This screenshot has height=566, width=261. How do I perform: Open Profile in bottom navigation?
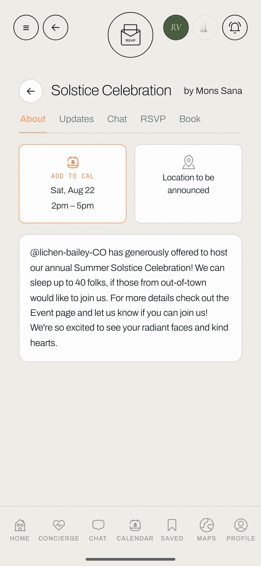241,530
